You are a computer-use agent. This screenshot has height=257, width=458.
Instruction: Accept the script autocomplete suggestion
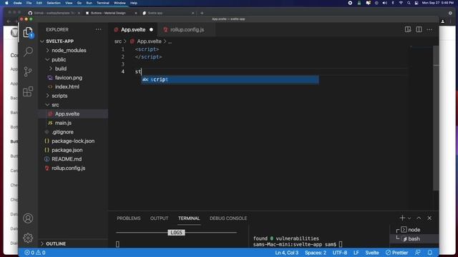pos(230,79)
